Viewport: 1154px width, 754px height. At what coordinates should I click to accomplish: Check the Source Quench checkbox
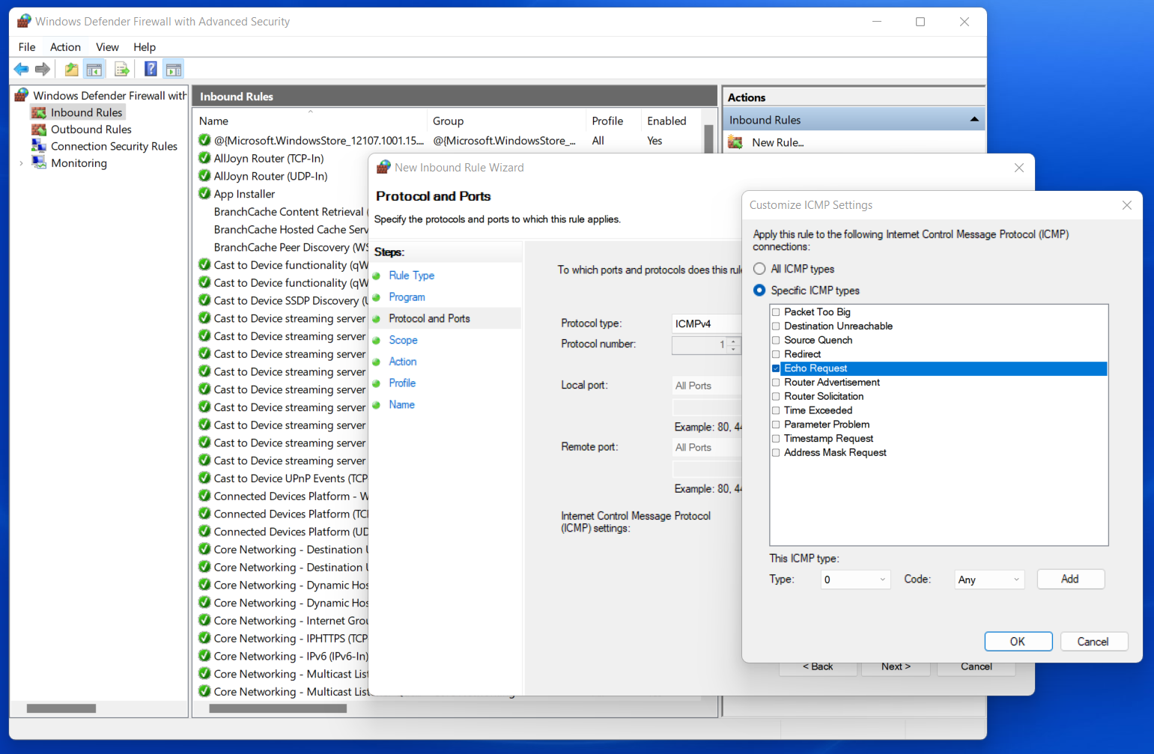coord(776,340)
